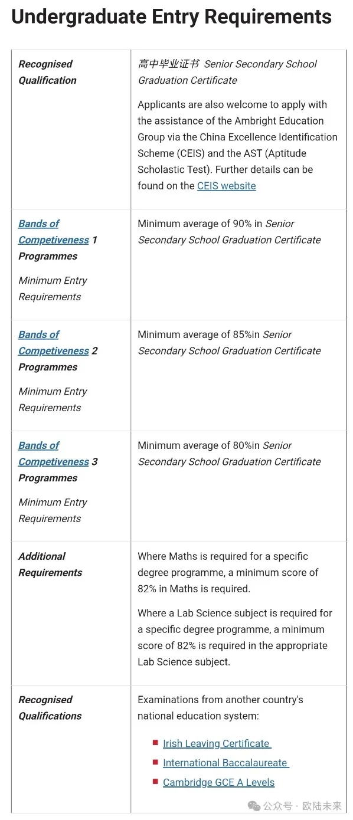Click red bullet beside International Baccalaureate
This screenshot has height=820, width=353.
pos(155,762)
